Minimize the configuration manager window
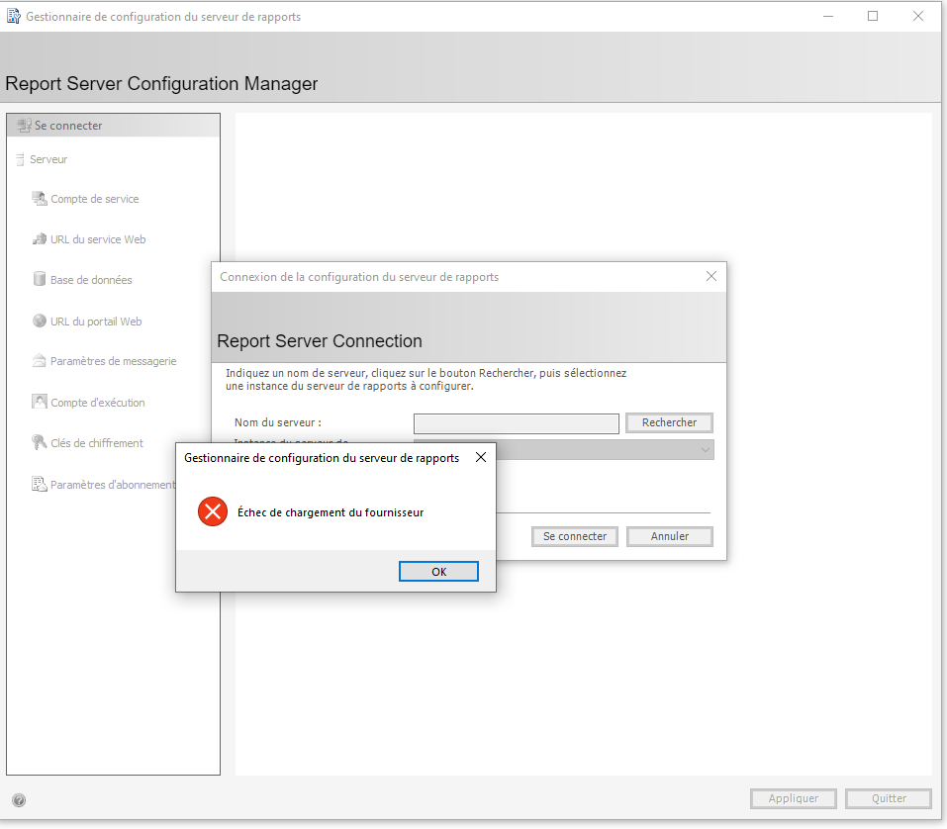The width and height of the screenshot is (947, 829). 828,16
